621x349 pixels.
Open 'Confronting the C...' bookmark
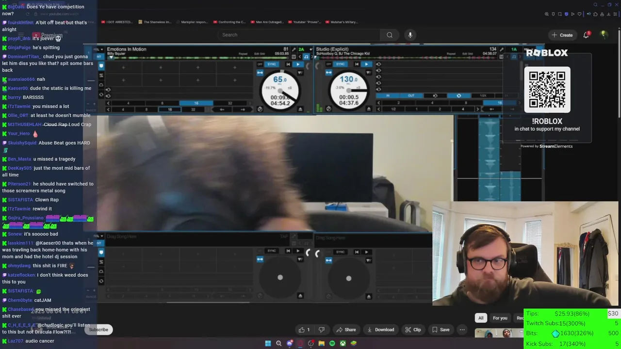click(229, 22)
